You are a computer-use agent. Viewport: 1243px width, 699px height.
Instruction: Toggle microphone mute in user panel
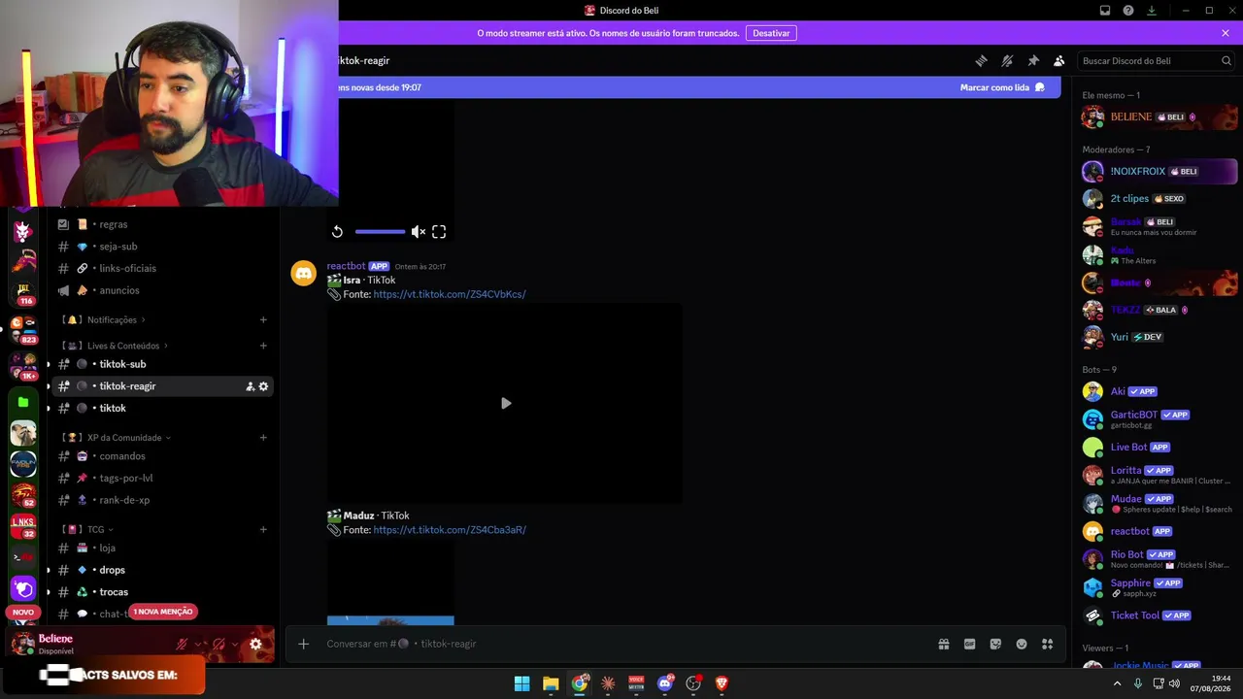coord(182,644)
